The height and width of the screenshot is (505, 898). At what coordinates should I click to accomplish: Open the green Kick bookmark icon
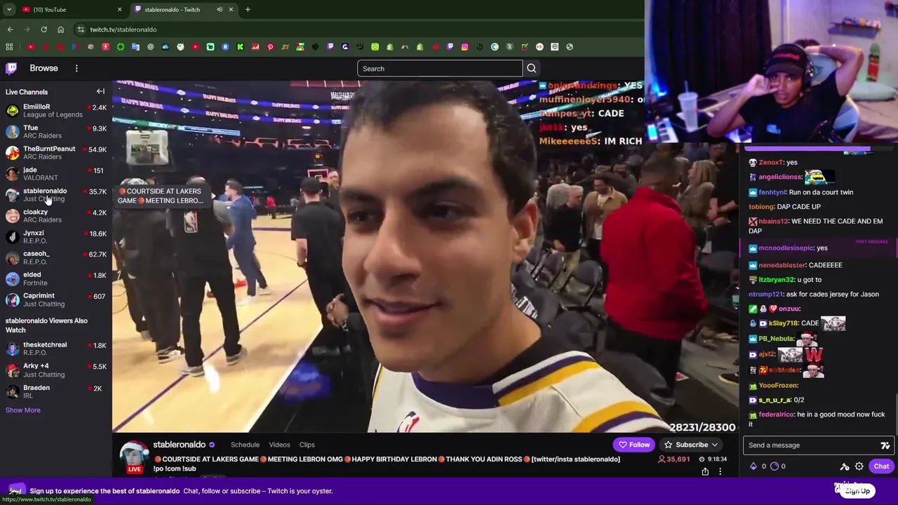pos(240,47)
